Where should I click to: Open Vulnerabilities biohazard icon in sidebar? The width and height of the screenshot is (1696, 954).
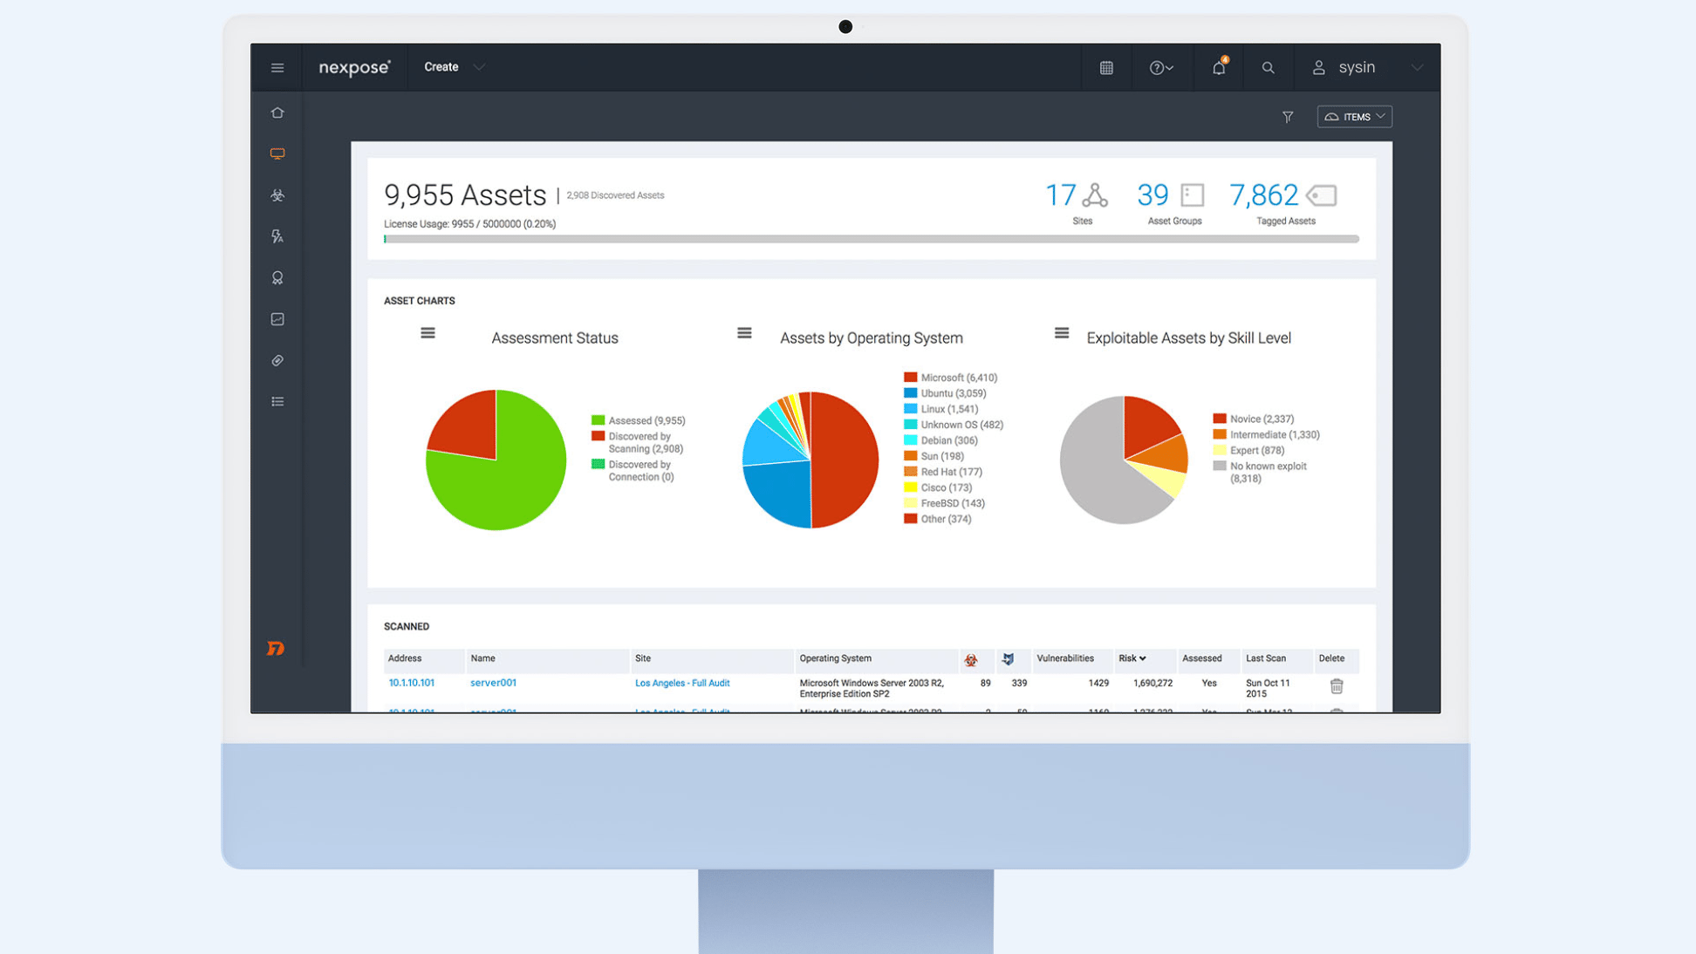(277, 195)
